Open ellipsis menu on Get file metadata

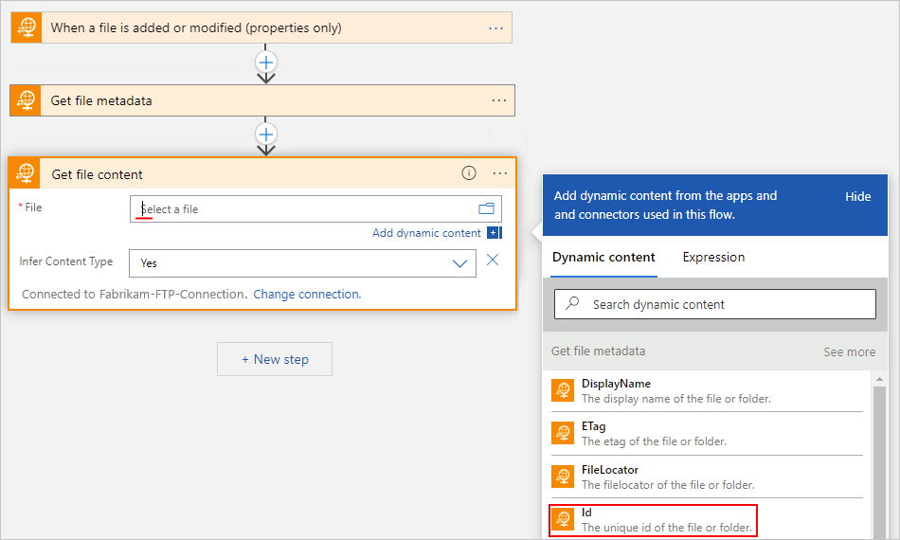click(x=499, y=100)
